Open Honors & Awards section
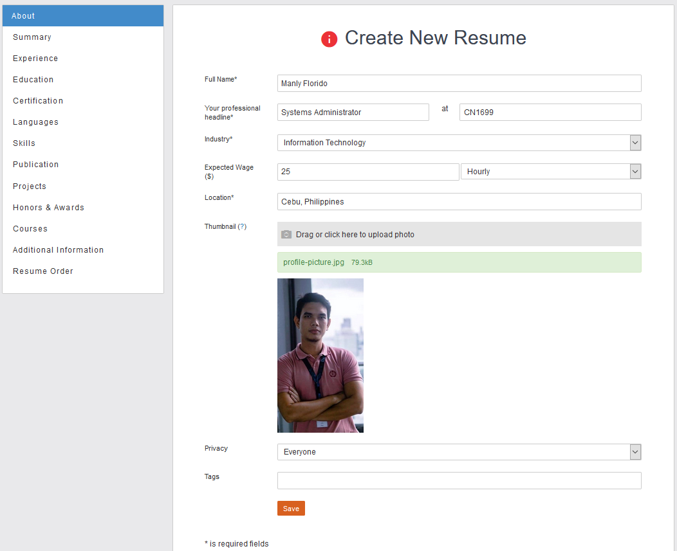The width and height of the screenshot is (677, 551). click(48, 208)
